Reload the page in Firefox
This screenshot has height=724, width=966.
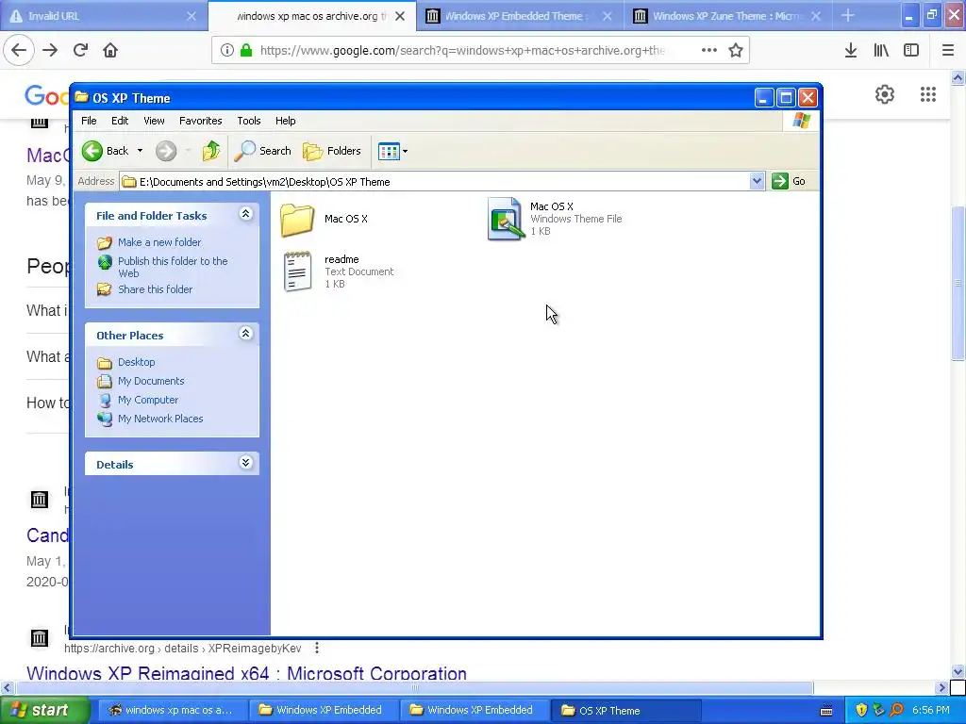(x=80, y=51)
